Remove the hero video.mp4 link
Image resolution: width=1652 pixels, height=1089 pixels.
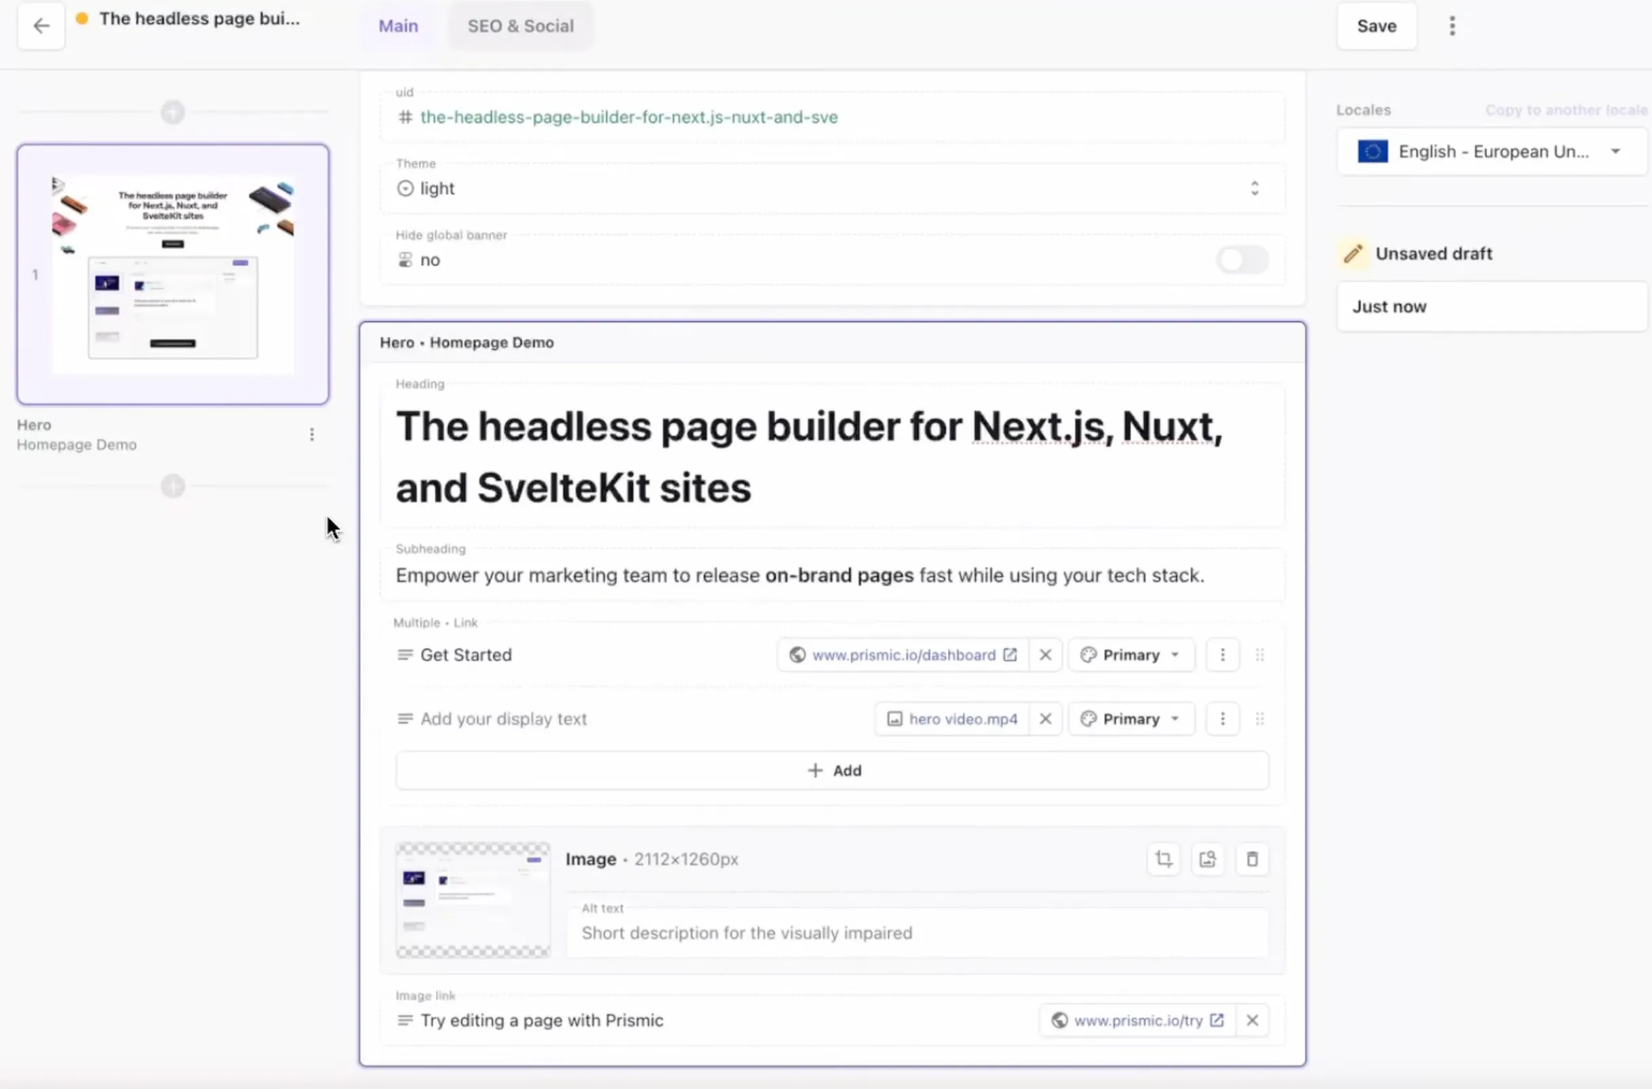pos(1045,719)
